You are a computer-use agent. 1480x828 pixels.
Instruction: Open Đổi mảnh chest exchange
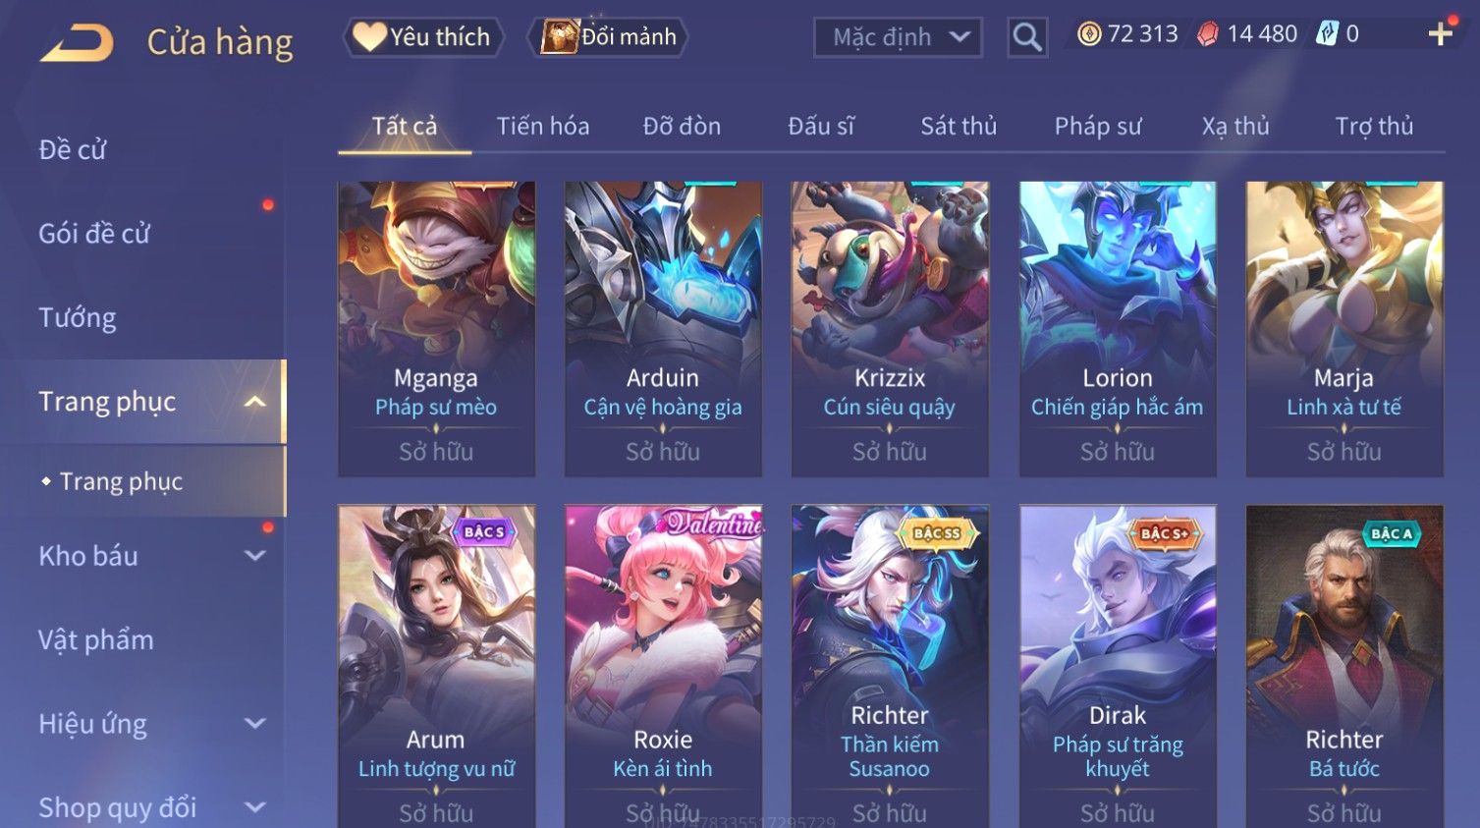[608, 37]
